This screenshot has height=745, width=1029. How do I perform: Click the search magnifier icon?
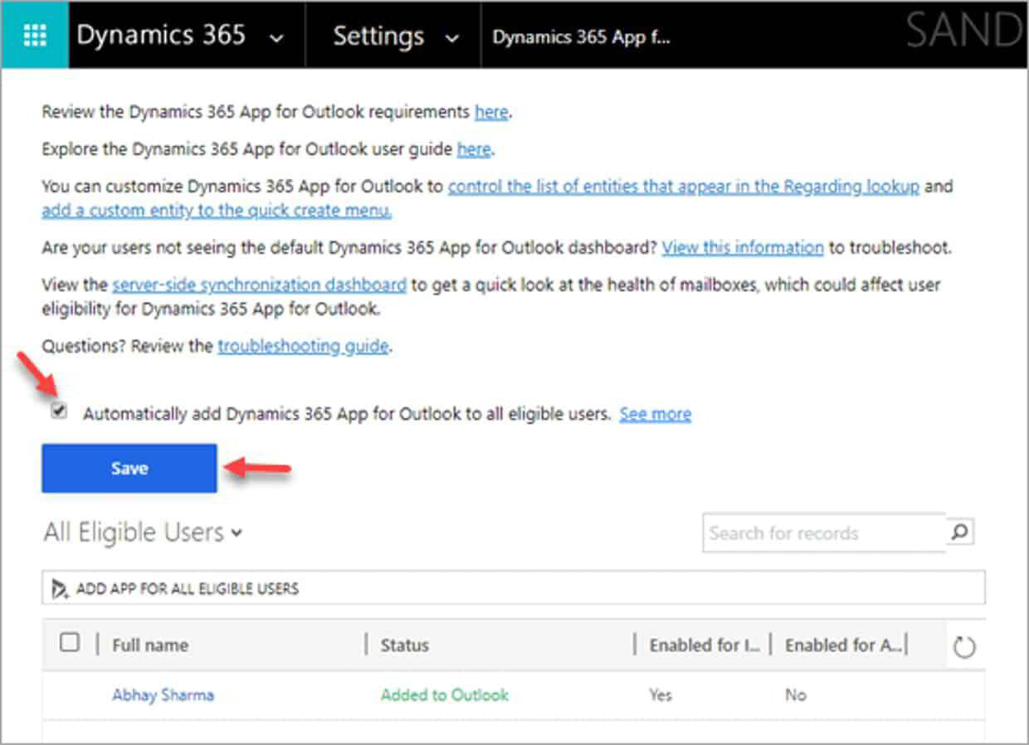pos(959,533)
